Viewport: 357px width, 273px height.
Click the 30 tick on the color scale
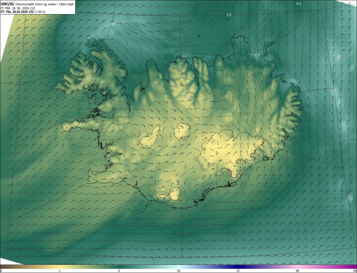pyautogui.click(x=297, y=271)
